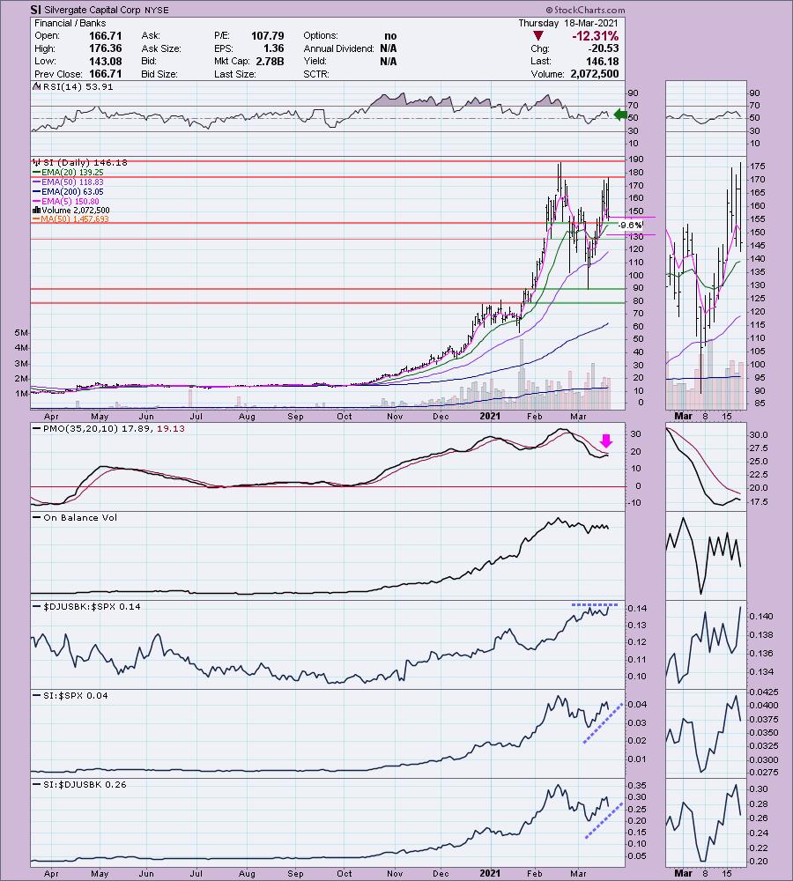Click the green arrow beside RSI panel

[620, 115]
